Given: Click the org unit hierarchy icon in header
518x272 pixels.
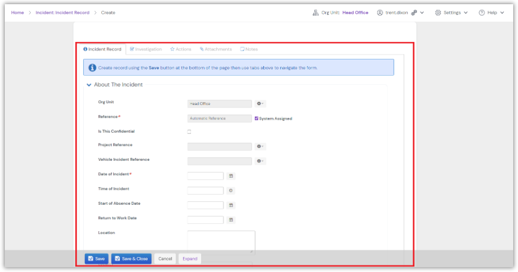Looking at the screenshot, I should tap(316, 13).
